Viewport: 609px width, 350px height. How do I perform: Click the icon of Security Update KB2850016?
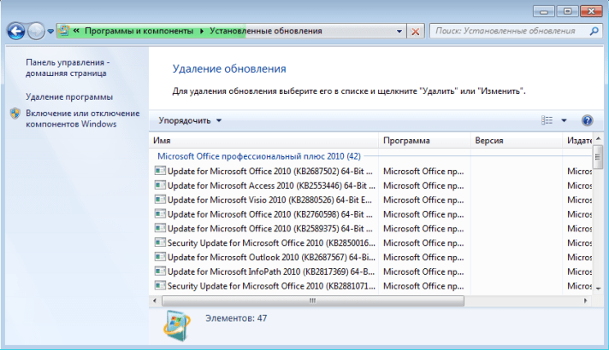pos(160,242)
